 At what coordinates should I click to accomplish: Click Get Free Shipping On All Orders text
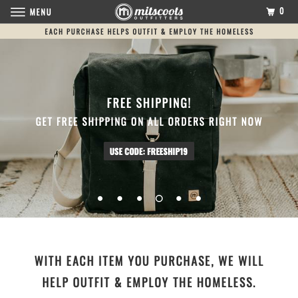[x=149, y=122]
